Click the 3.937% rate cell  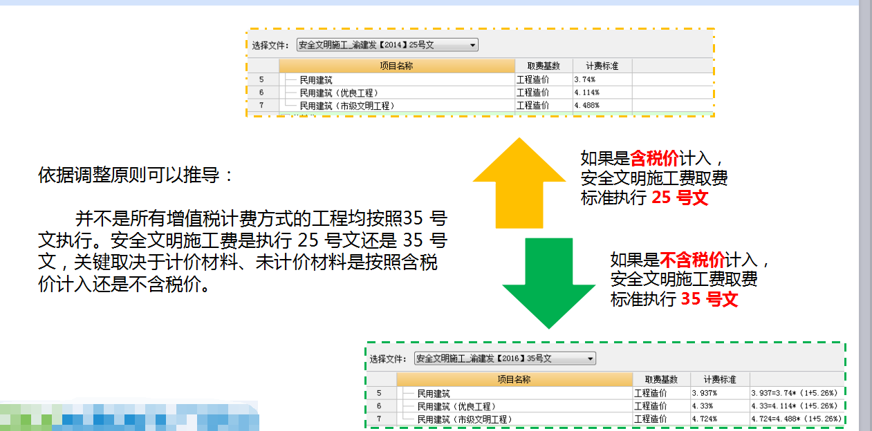(719, 394)
